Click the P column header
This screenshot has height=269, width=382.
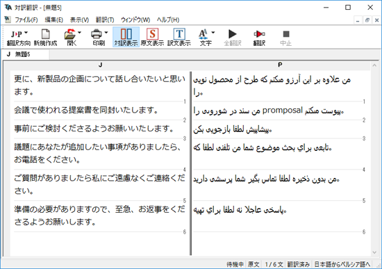(280, 65)
